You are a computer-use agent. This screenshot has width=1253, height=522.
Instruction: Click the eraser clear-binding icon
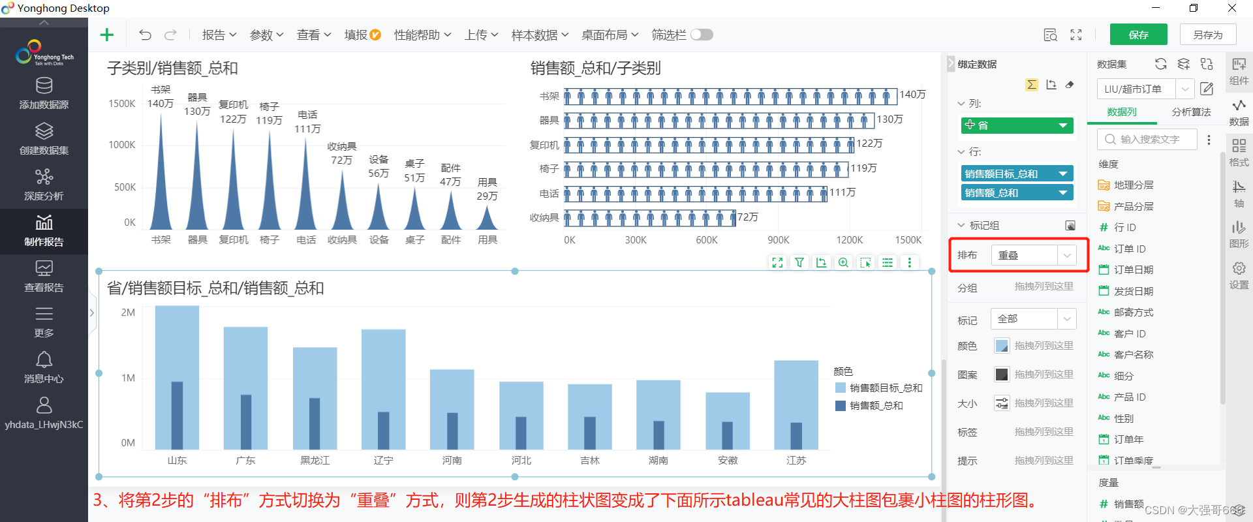click(1070, 85)
